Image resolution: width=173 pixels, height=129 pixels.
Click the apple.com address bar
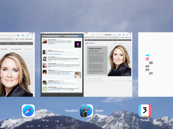click(108, 35)
